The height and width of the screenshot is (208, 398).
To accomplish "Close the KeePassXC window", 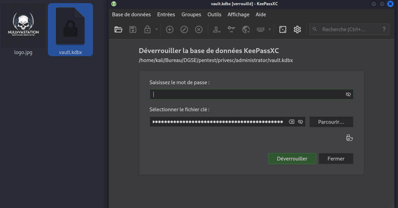I will coord(390,4).
